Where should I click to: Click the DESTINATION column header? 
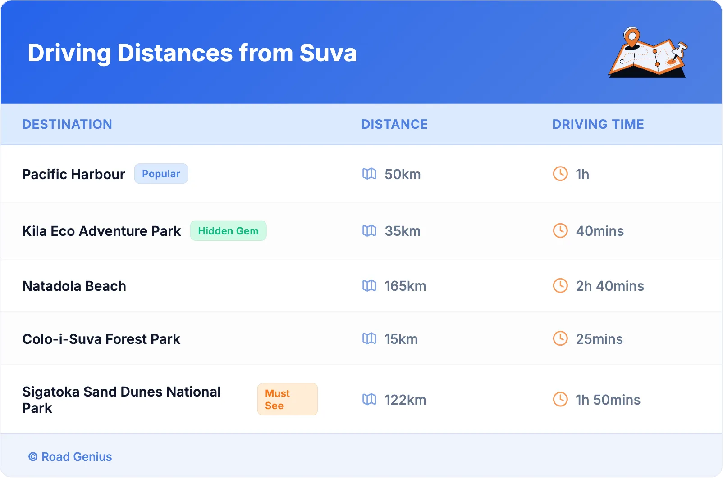tap(67, 124)
